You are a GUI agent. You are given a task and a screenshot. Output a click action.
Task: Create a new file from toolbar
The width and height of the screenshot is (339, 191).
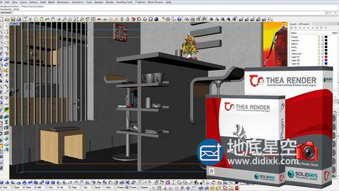click(1, 19)
